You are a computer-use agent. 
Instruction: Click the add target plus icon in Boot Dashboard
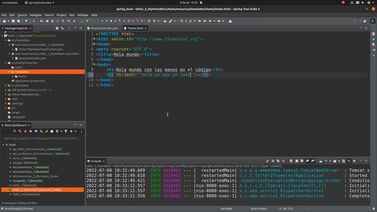click(x=71, y=131)
